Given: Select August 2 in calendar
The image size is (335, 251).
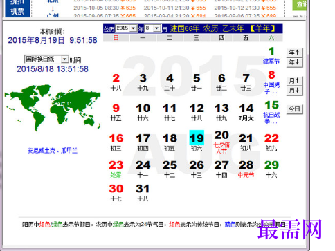Looking at the screenshot, I should click(x=116, y=82).
